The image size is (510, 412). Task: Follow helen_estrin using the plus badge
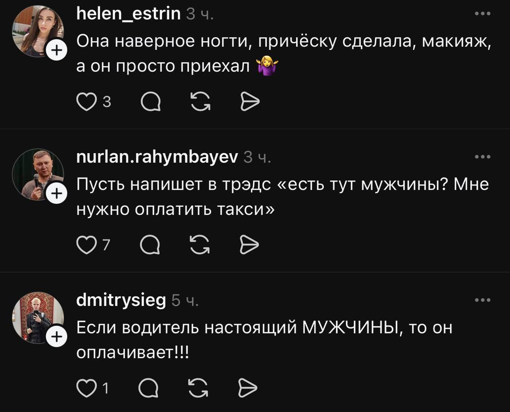pos(57,51)
